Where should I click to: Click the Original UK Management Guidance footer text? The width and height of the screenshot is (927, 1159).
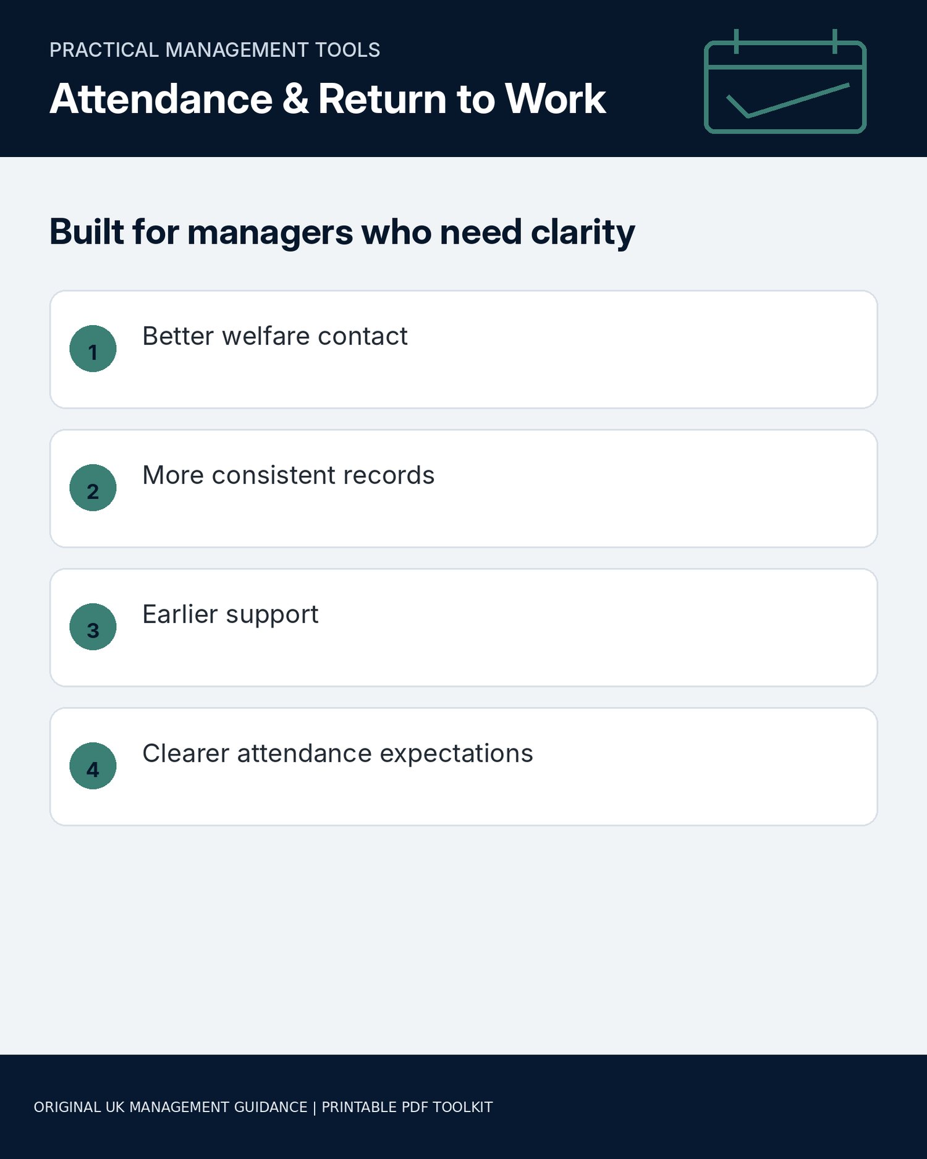coord(171,1107)
